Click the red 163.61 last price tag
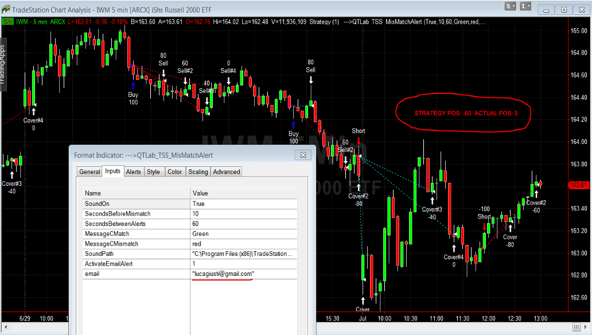The height and width of the screenshot is (335, 592). (x=578, y=185)
